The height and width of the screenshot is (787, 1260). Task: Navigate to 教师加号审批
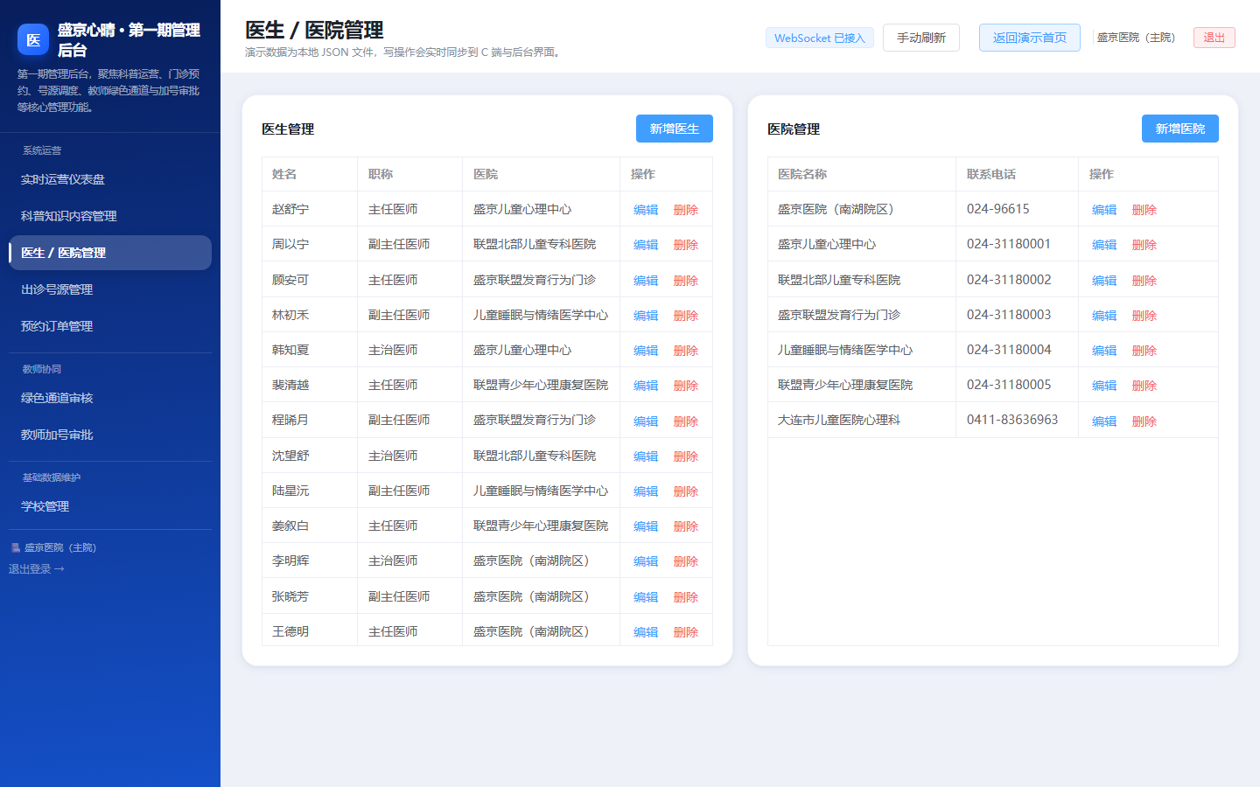[x=110, y=435]
